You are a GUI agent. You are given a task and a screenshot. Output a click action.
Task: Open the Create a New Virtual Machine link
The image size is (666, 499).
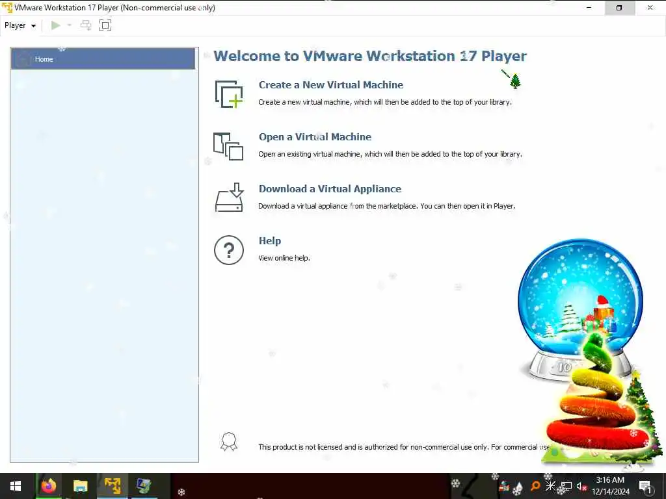(x=331, y=85)
